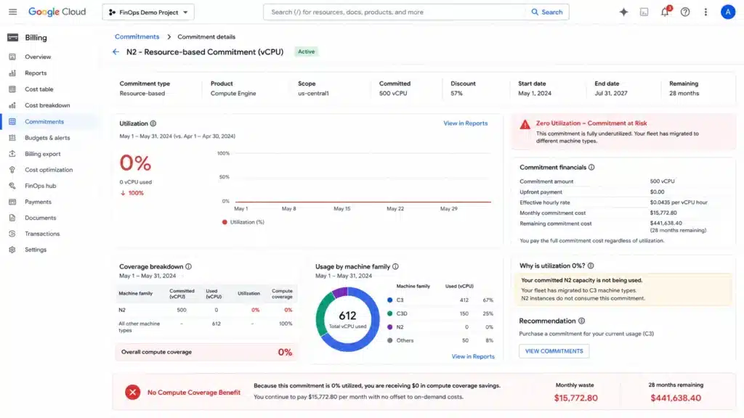Select Cost breakdown in Billing menu

[47, 105]
